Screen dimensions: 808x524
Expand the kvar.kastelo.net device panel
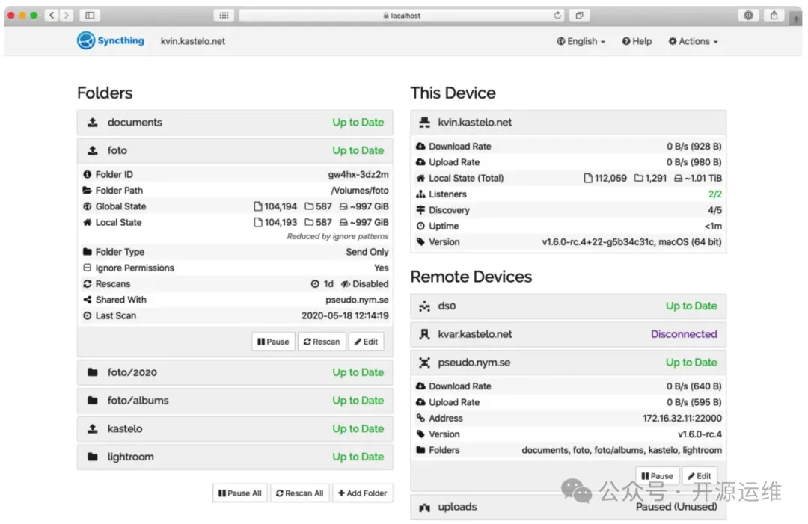click(x=569, y=335)
